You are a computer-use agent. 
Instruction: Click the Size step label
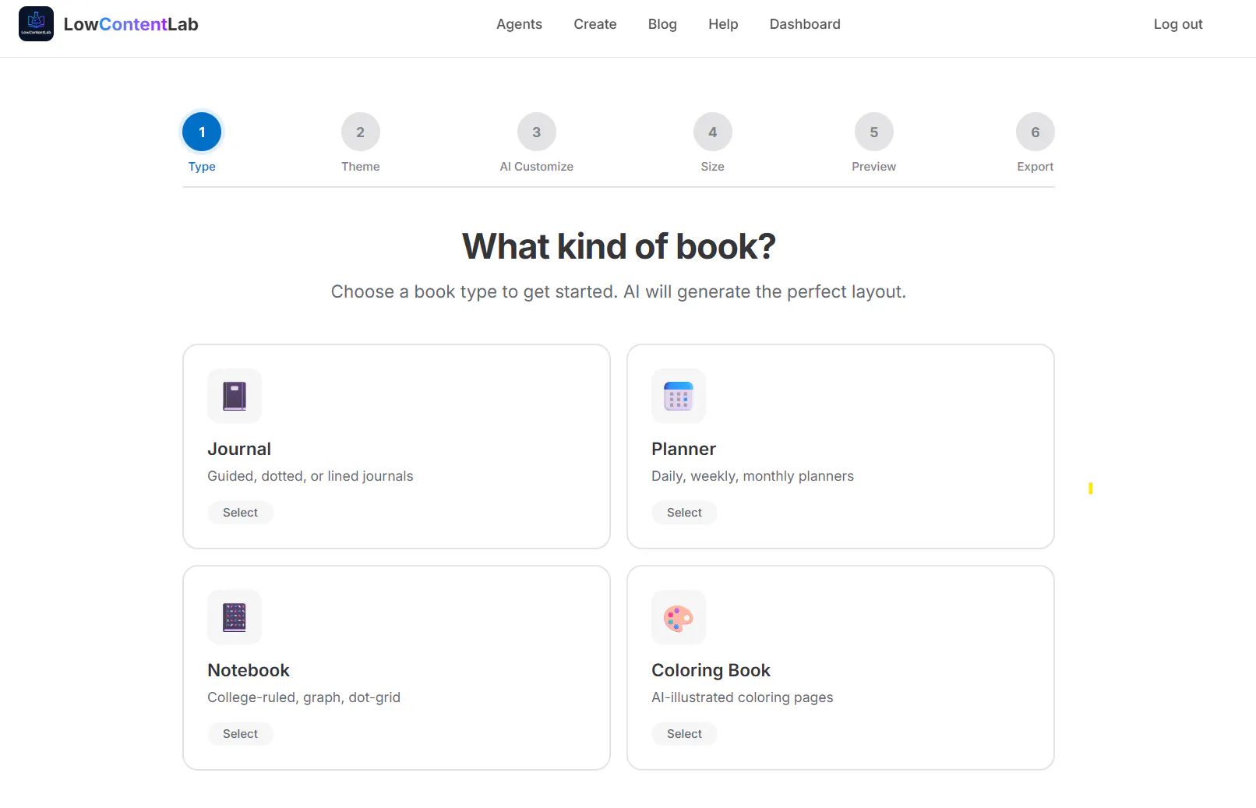[x=713, y=167]
